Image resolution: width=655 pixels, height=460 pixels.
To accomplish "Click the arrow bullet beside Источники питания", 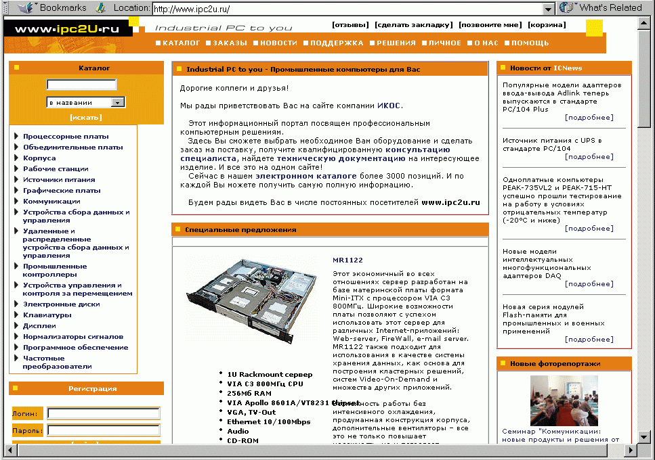I will click(16, 179).
